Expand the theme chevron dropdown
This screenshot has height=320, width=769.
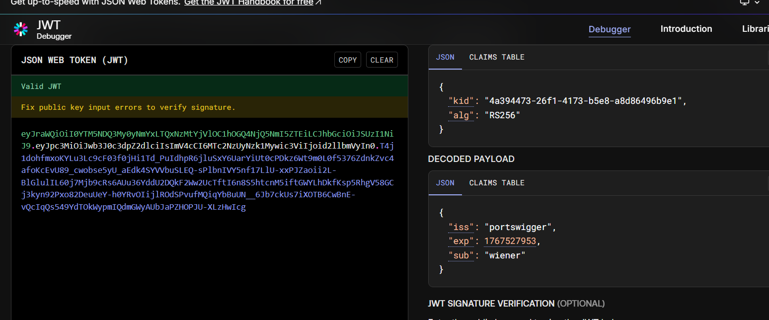[757, 2]
